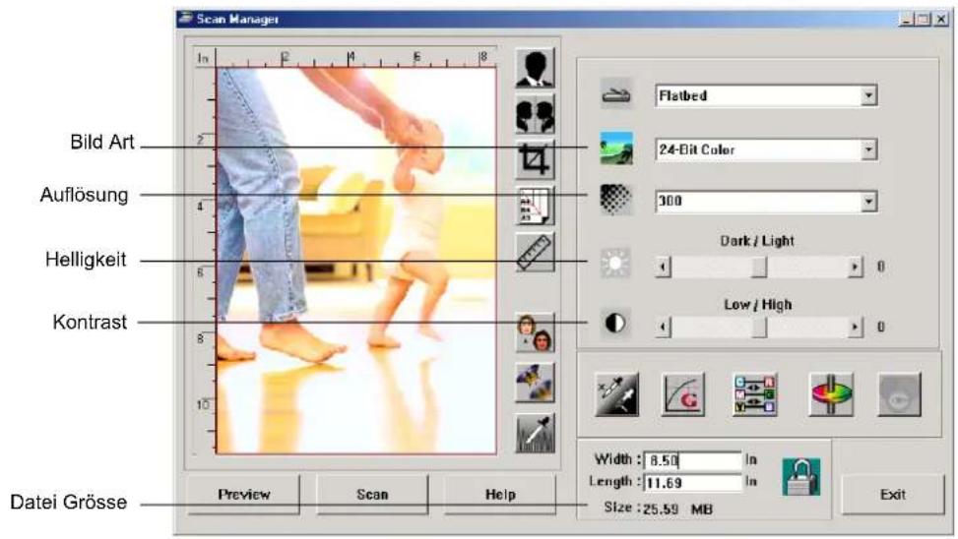Click the two faces portrait icon
Viewport: 958px width, 539px height.
pyautogui.click(x=536, y=332)
